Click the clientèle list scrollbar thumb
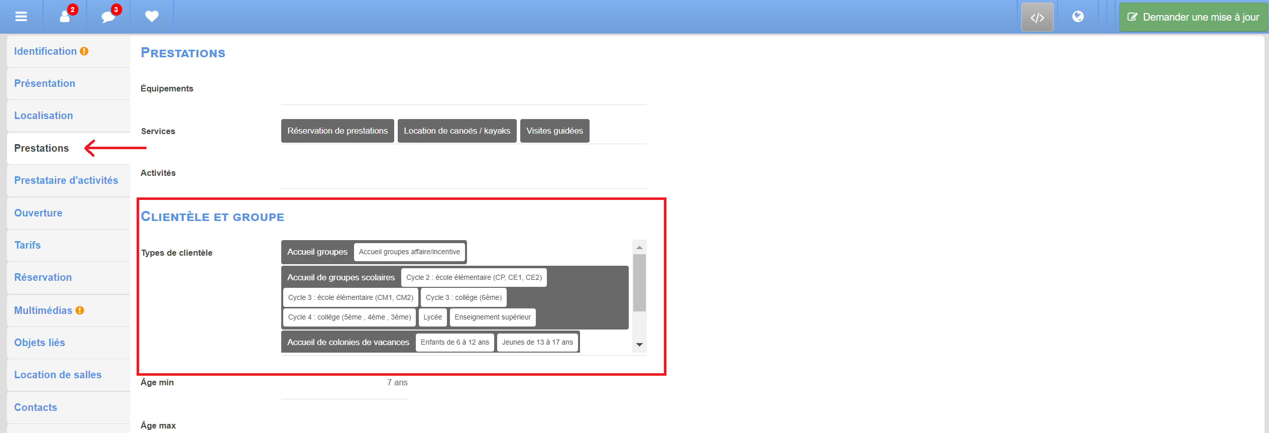The image size is (1269, 433). pos(639,282)
